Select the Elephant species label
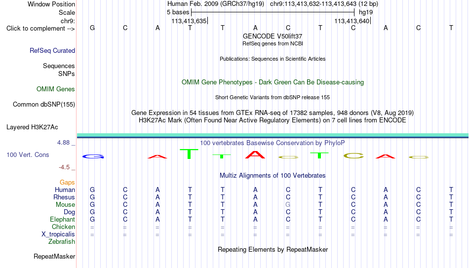Viewport: 469px width, 268px height. [62, 219]
